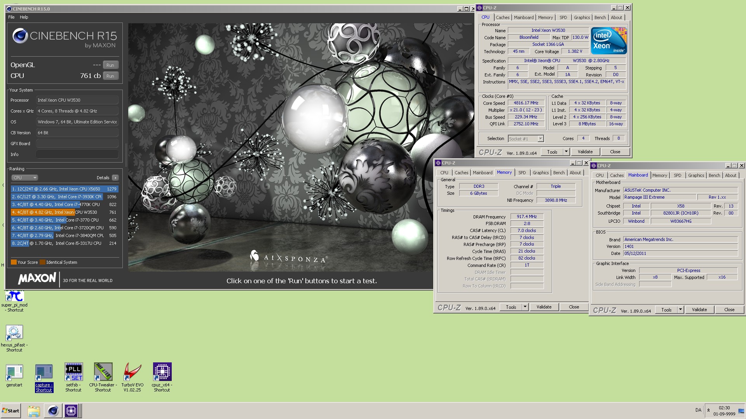Viewport: 746px width, 419px height.
Task: Click DRAM Frequency value 917.4 MHz
Action: [527, 216]
